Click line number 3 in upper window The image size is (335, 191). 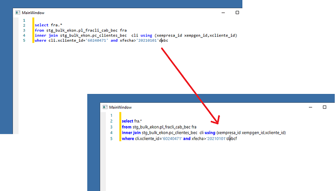[x=24, y=31]
